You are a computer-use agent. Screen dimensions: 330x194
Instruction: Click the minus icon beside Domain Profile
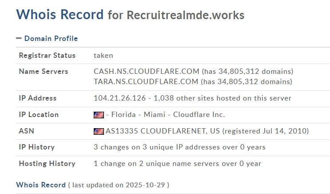19,39
